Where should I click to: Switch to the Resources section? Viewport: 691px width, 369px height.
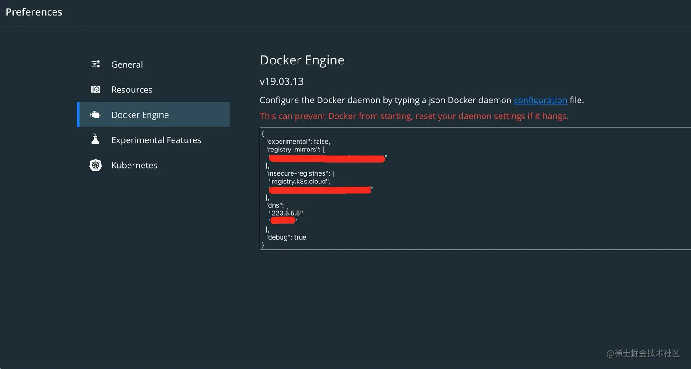pyautogui.click(x=132, y=90)
